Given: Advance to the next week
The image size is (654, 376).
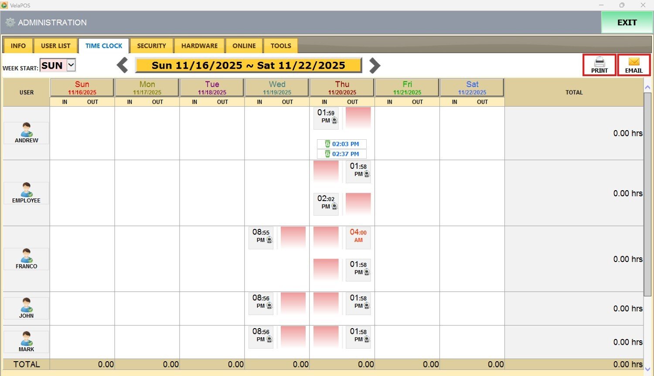Looking at the screenshot, I should coord(375,65).
